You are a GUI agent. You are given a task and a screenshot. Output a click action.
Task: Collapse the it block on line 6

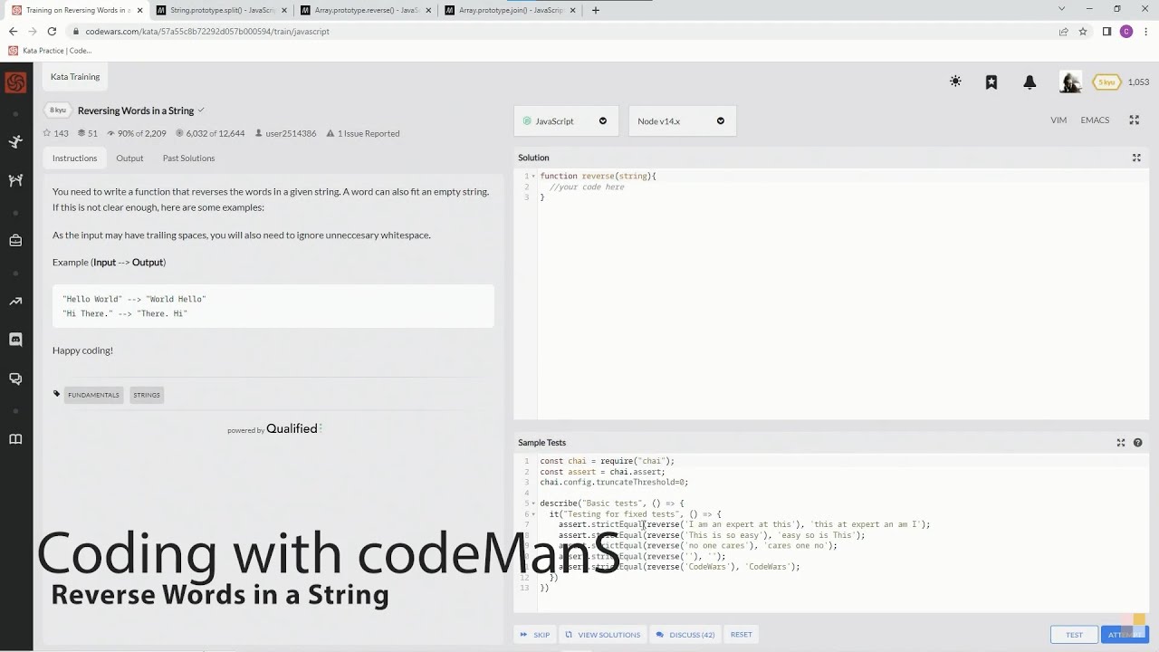(534, 514)
